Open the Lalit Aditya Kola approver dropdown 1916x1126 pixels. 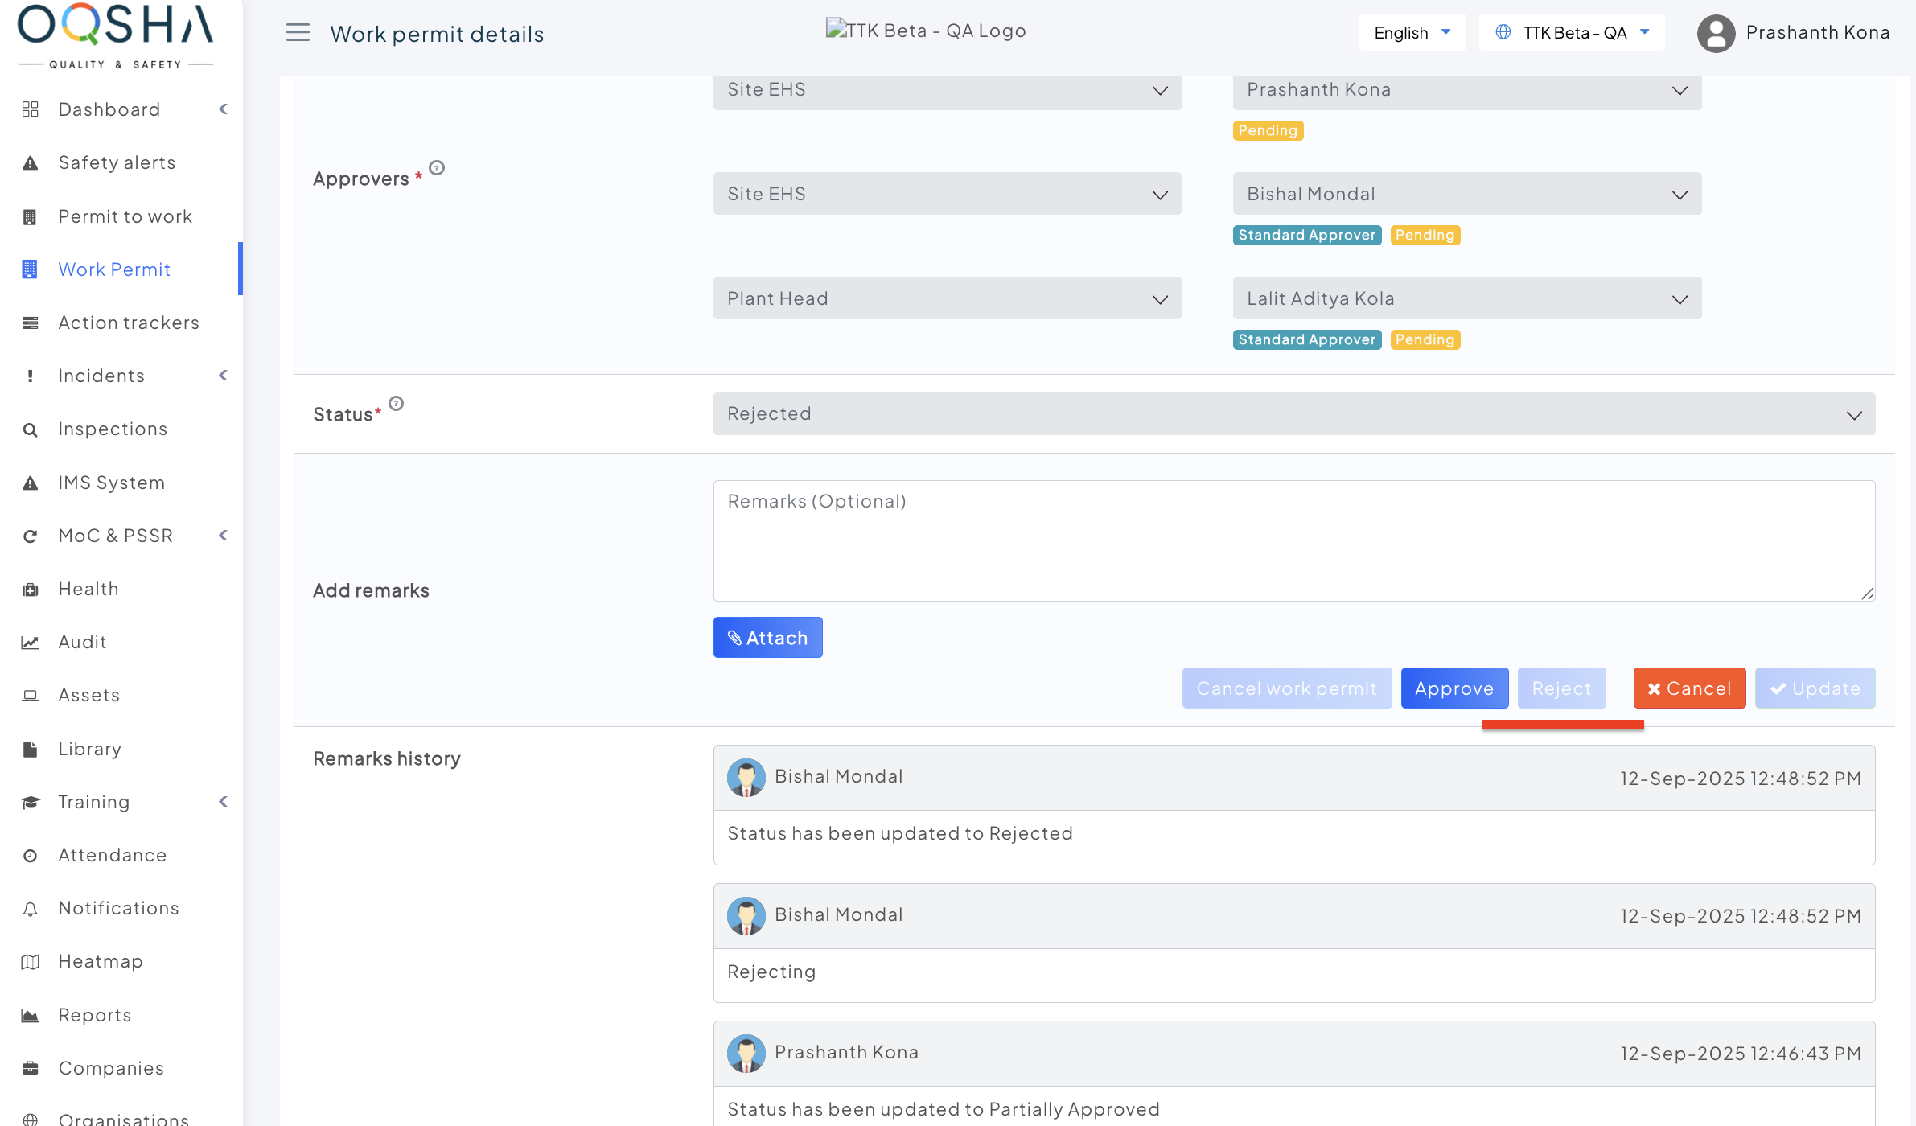pyautogui.click(x=1466, y=298)
